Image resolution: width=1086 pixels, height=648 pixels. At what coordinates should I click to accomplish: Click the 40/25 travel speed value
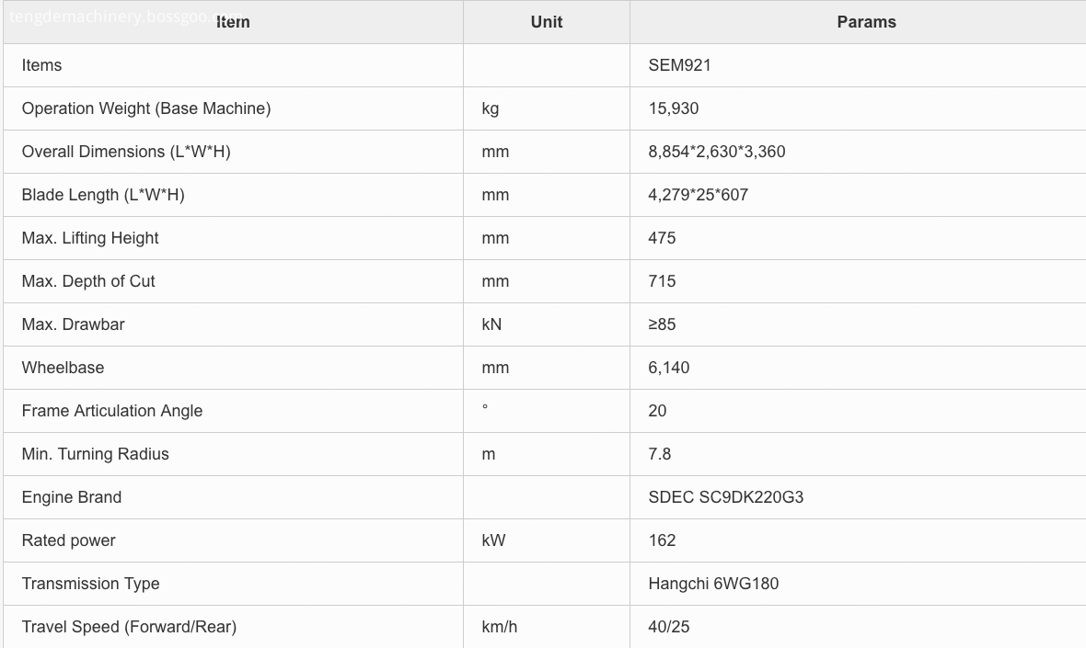pos(668,627)
